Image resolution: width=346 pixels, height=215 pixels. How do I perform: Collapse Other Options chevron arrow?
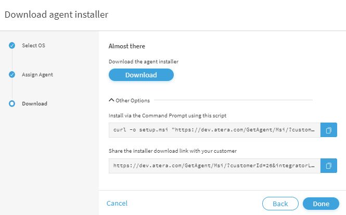pos(111,100)
